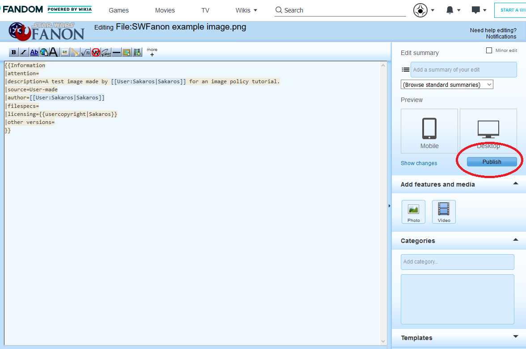Go to Movies section

[165, 10]
